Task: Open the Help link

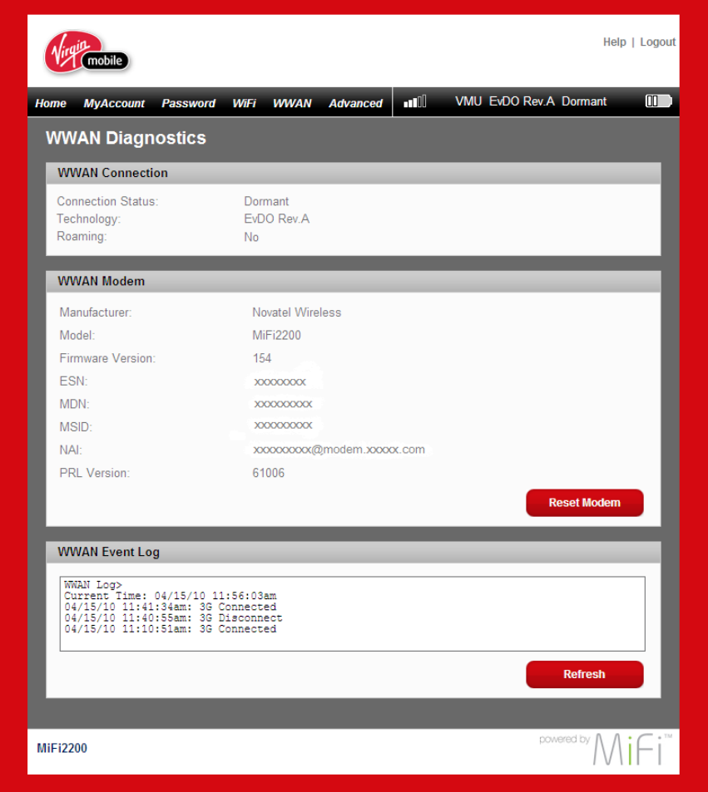Action: 615,42
